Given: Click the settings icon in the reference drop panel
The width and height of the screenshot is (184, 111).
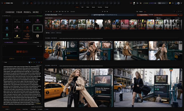Looking at the screenshot, I should pyautogui.click(x=41, y=46).
